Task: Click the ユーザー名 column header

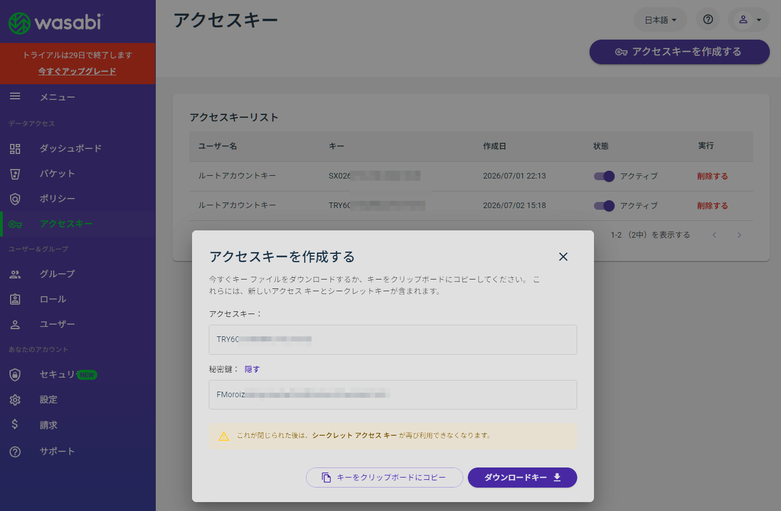Action: click(x=218, y=146)
